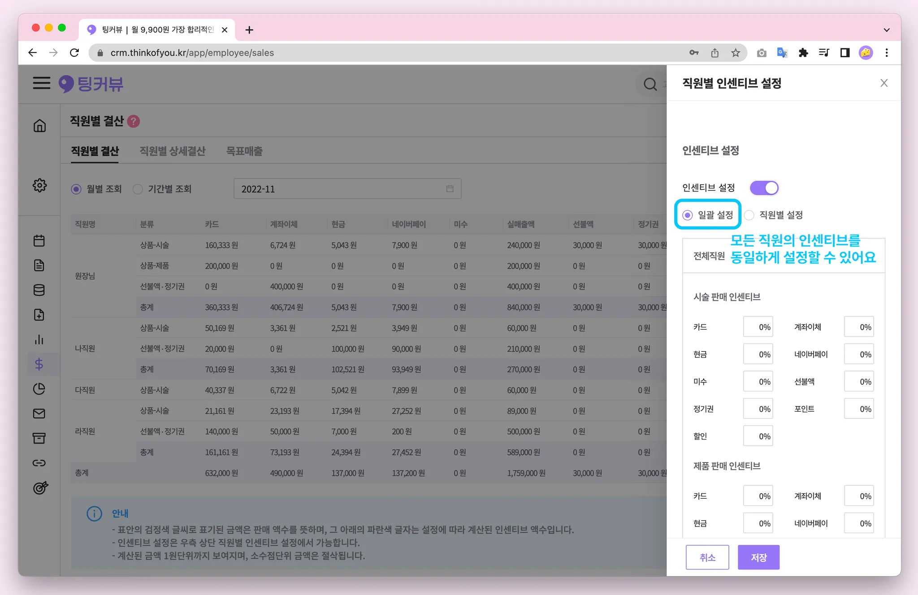
Task: Switch to 직원별 상세결산 tab
Action: [x=172, y=151]
